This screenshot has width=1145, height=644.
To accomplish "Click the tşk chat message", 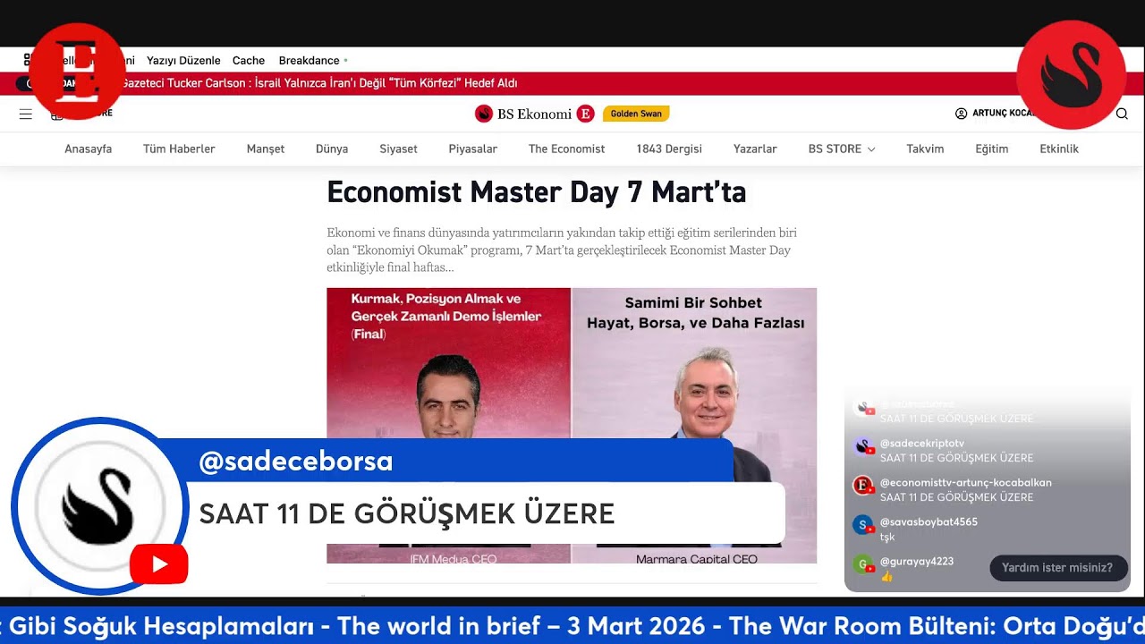I will pos(887,538).
